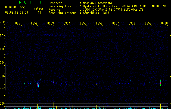Select the file name 03030350.png

(15, 7)
